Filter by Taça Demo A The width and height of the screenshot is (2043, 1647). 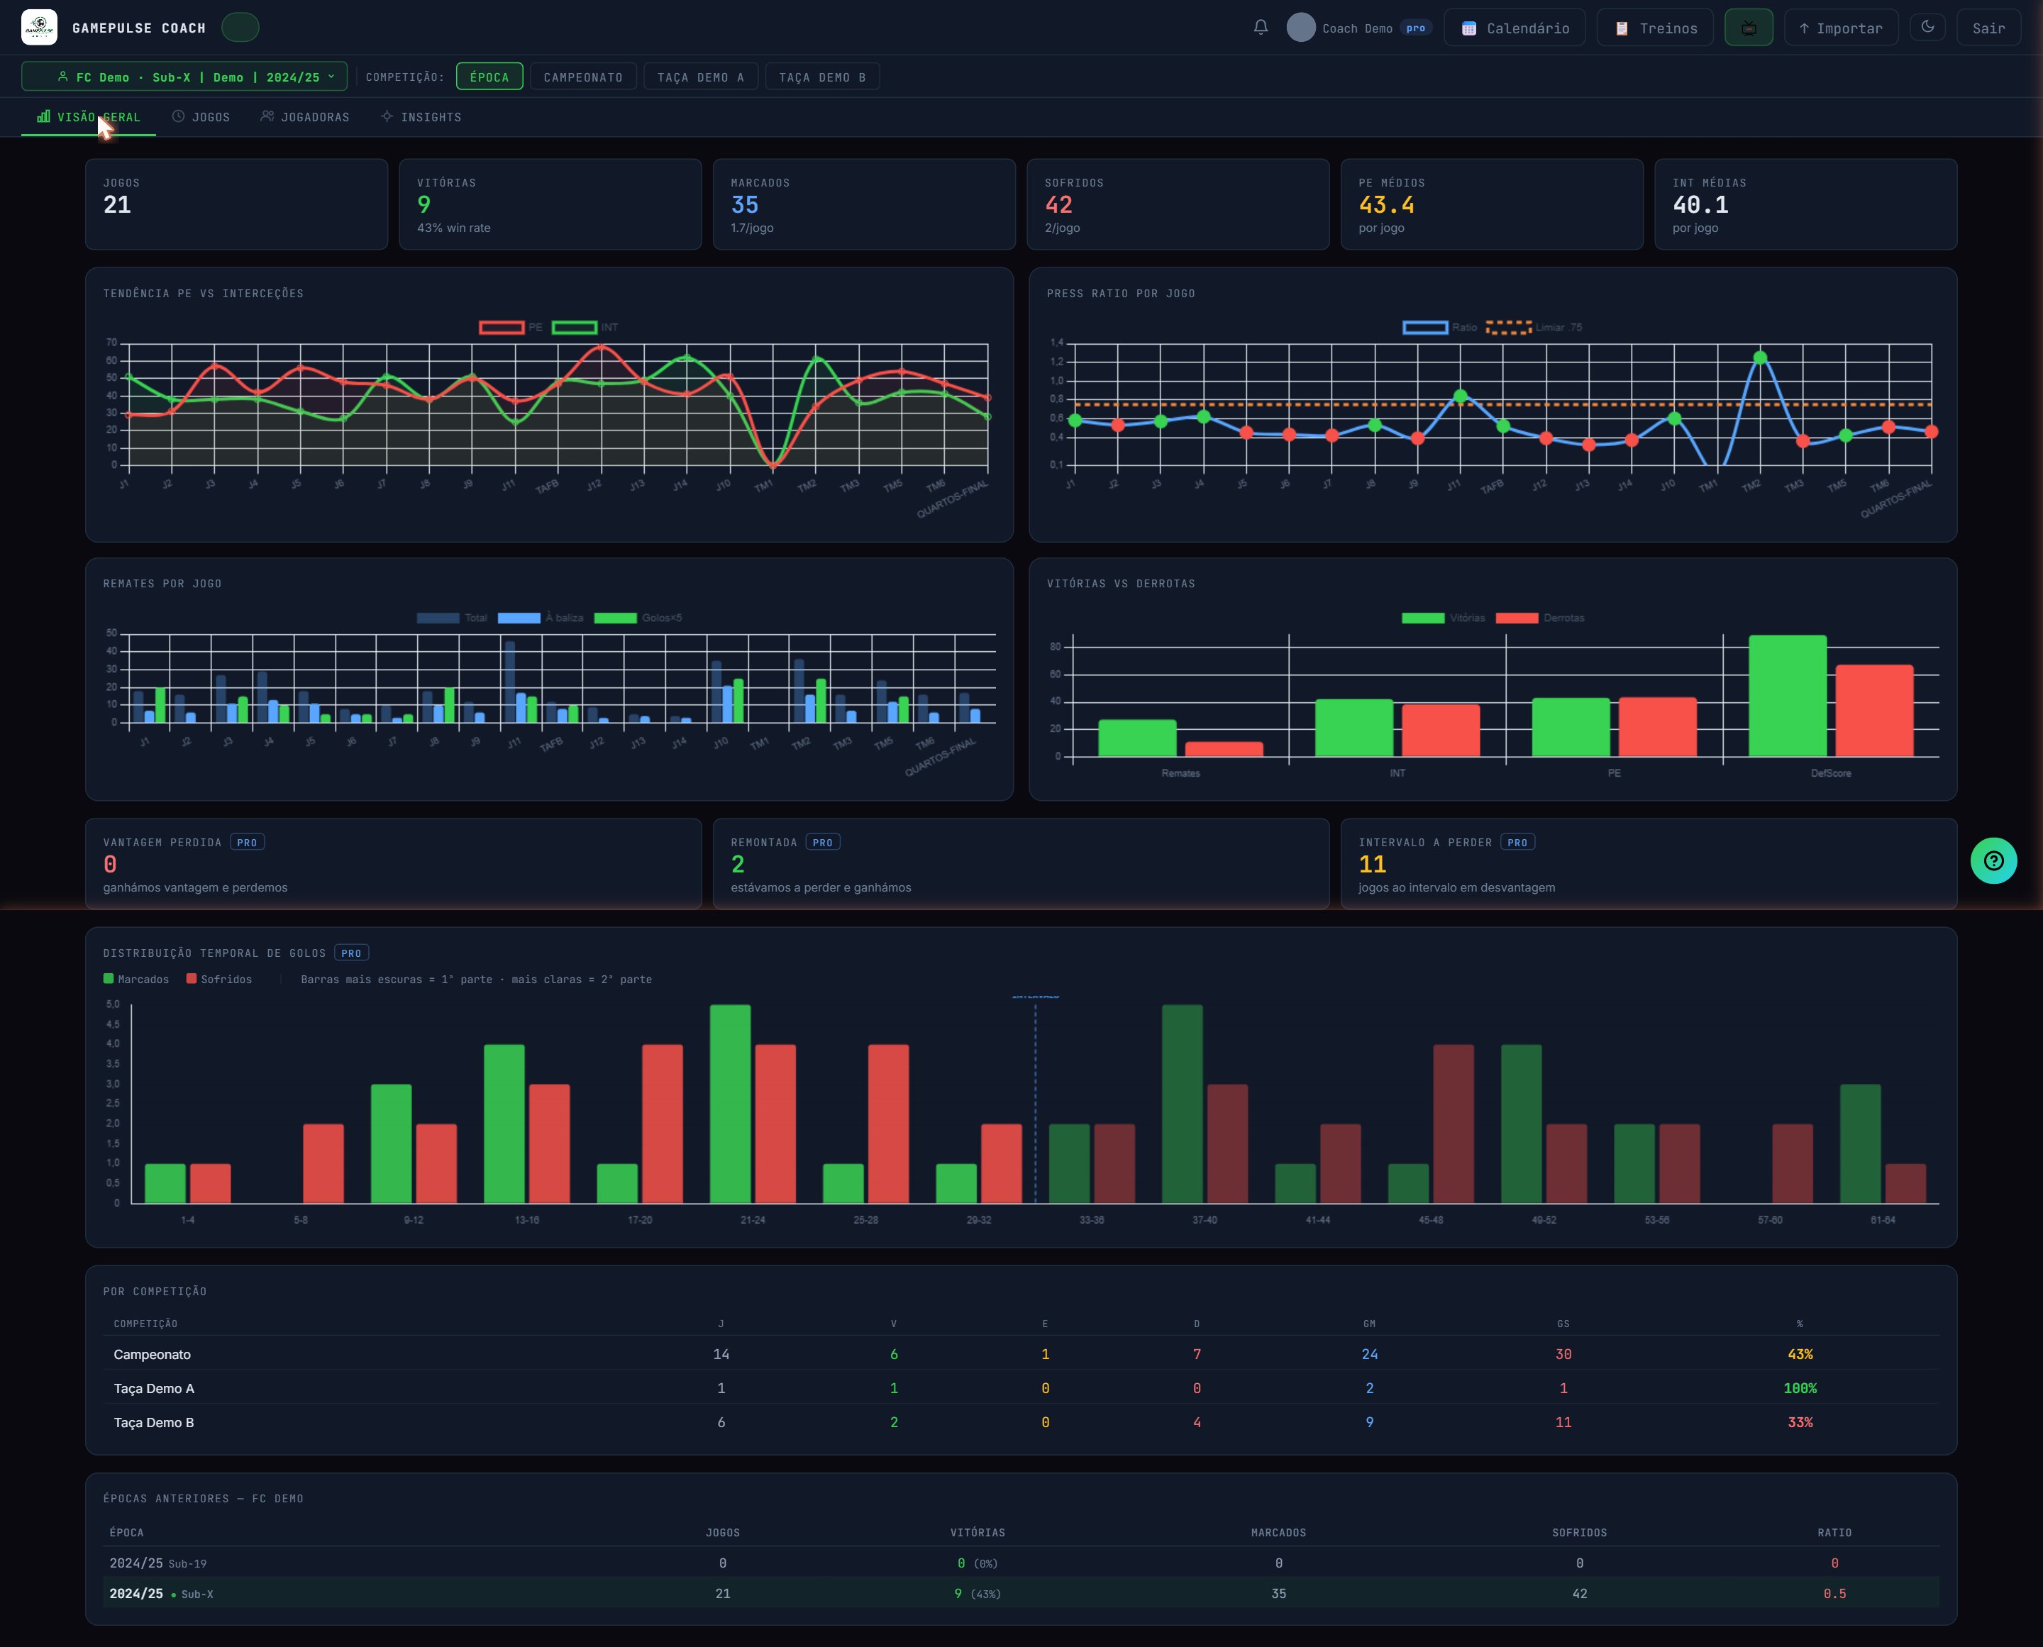click(700, 77)
